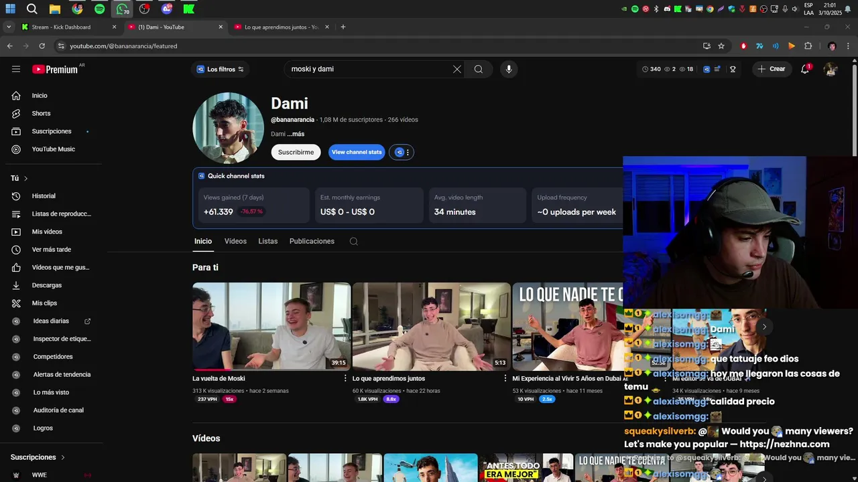Open File Explorer from the taskbar

(x=54, y=9)
